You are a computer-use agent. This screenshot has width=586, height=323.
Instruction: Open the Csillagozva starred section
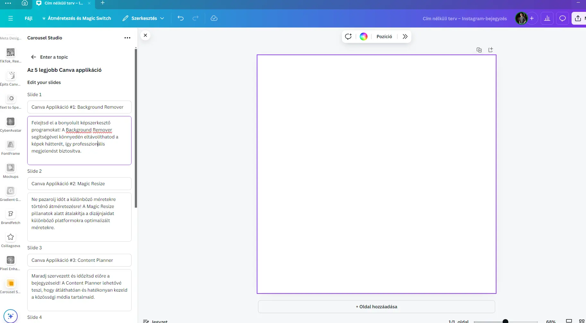(x=11, y=240)
